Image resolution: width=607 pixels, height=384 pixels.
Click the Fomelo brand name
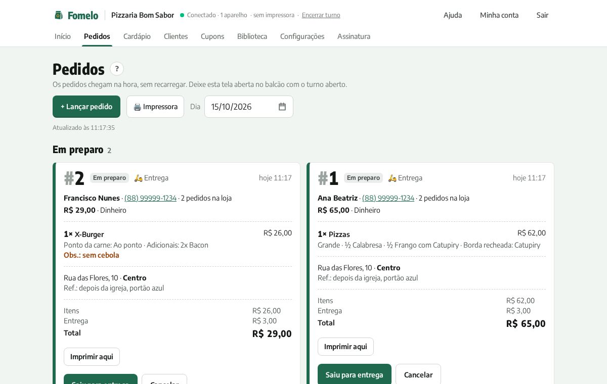(x=83, y=15)
